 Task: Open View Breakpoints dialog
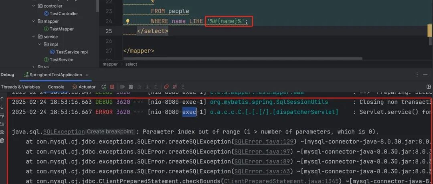[166, 87]
